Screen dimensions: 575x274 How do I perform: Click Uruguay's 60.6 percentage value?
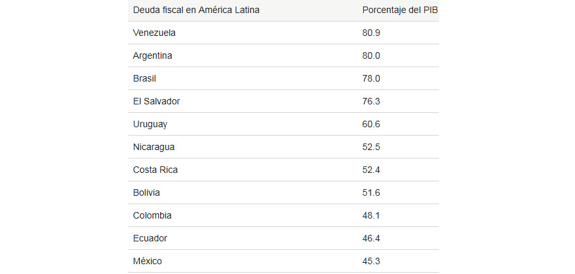(371, 124)
